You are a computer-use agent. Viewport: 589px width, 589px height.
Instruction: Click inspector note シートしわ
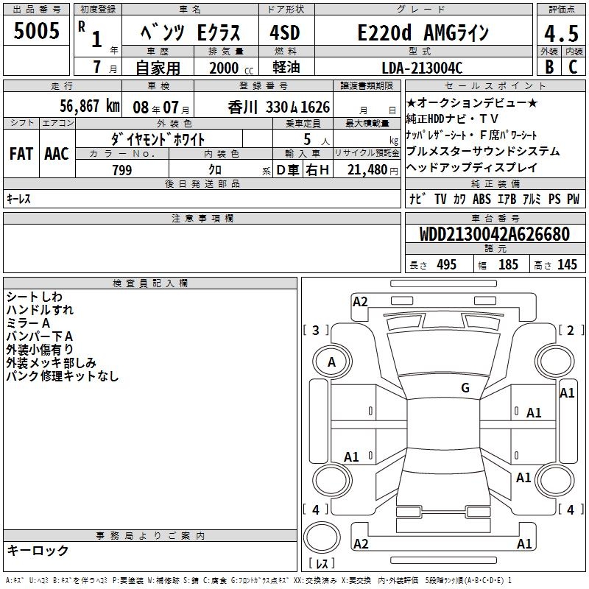34,297
